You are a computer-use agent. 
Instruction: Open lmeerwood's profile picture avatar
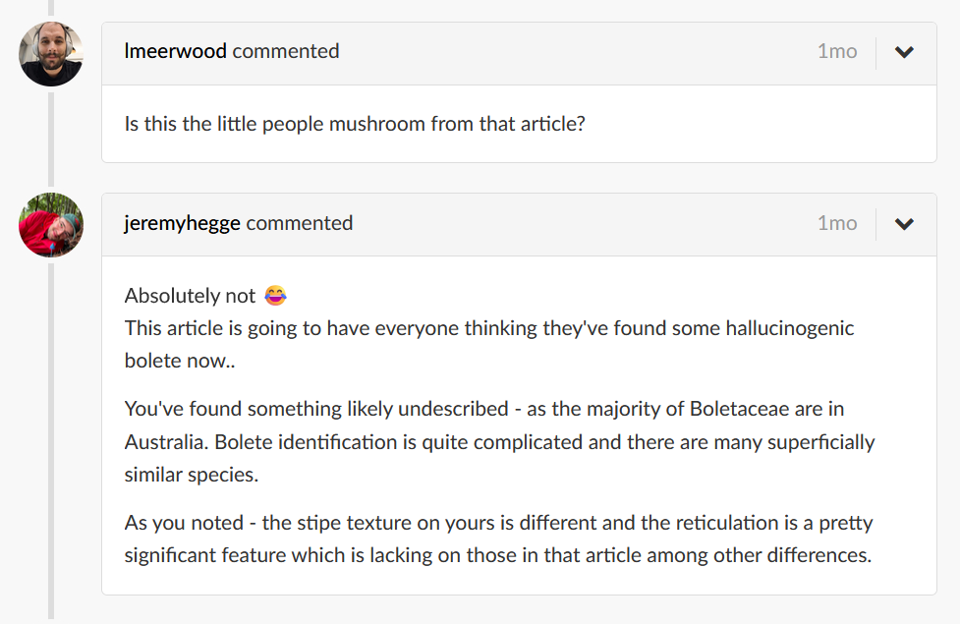coord(51,54)
